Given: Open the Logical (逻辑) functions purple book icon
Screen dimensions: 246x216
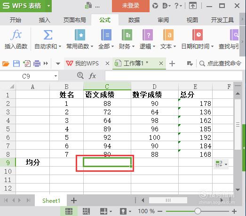Looking at the screenshot, I should [148, 35].
